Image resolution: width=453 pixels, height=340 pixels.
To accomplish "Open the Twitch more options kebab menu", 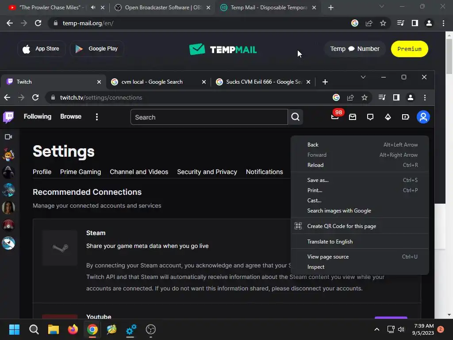I will pyautogui.click(x=97, y=117).
